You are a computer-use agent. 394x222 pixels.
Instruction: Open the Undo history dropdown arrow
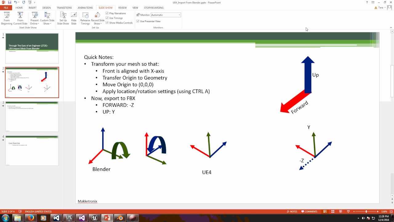[x=19, y=2]
